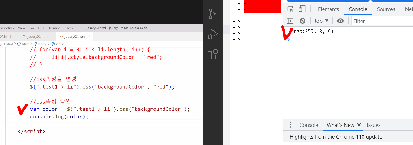
Task: Click the console.log(color); code line
Action: click(x=59, y=117)
